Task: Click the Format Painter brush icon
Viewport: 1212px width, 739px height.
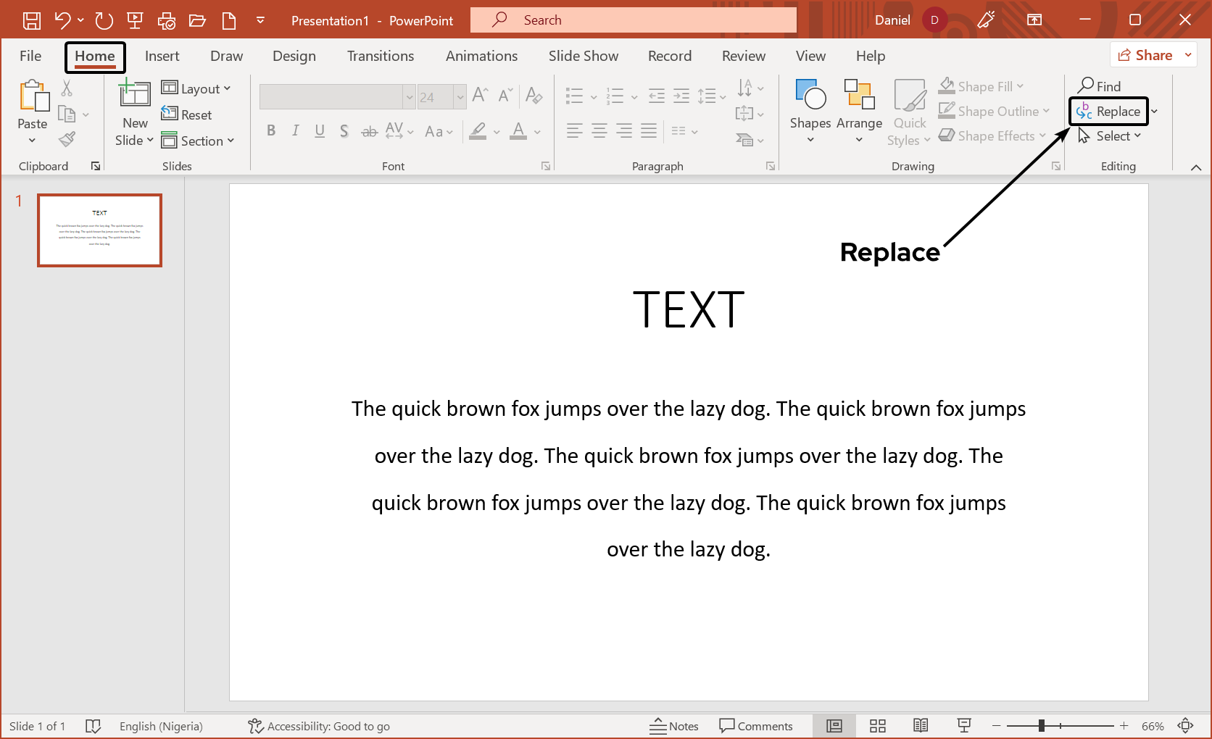Action: coord(67,139)
